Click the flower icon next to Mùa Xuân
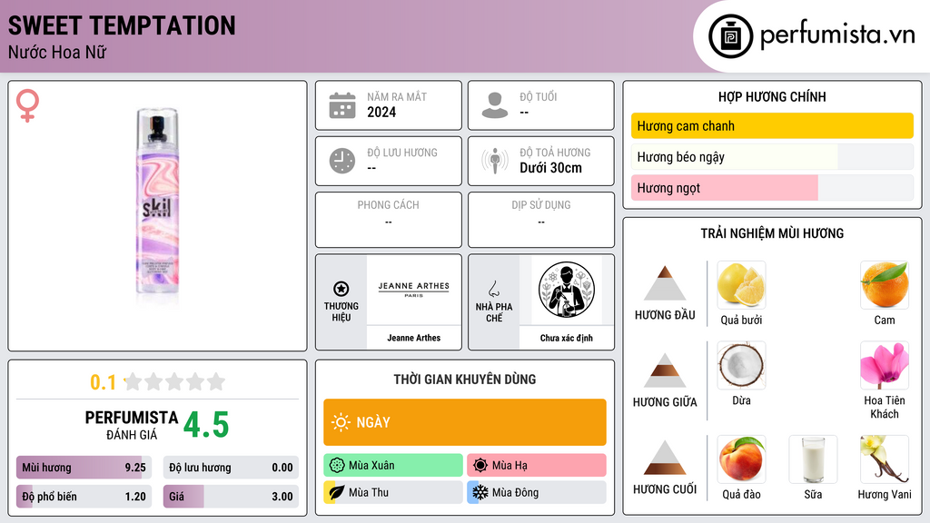This screenshot has height=523, width=930. [x=337, y=466]
